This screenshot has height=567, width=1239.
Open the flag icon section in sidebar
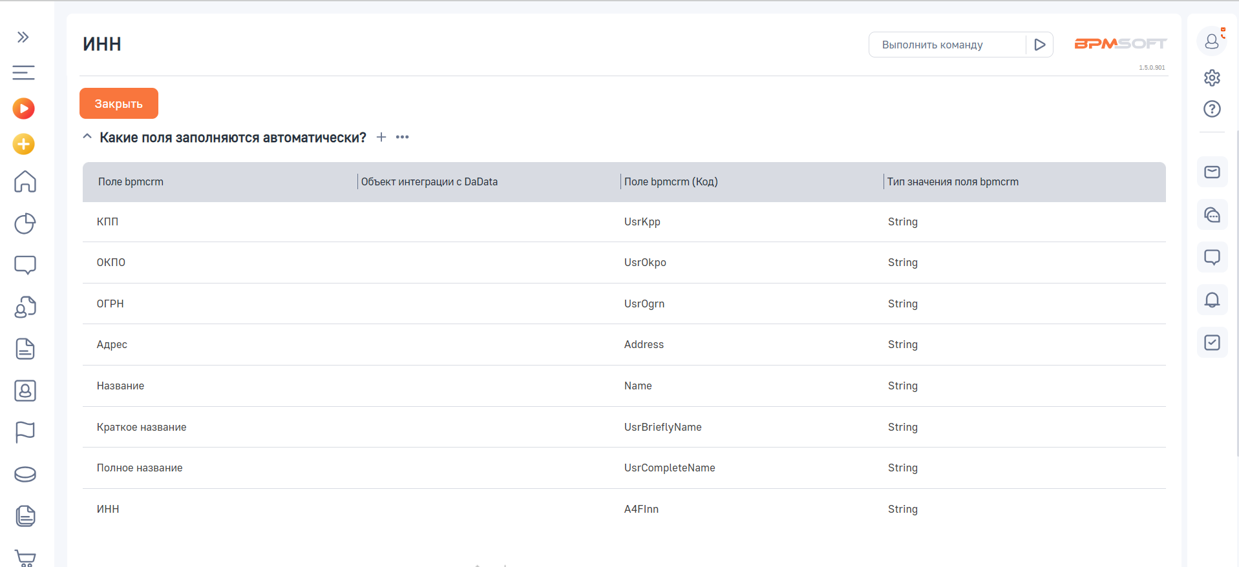point(25,432)
